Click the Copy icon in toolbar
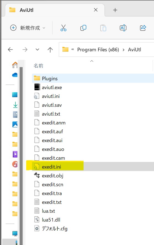 pyautogui.click(x=83, y=28)
